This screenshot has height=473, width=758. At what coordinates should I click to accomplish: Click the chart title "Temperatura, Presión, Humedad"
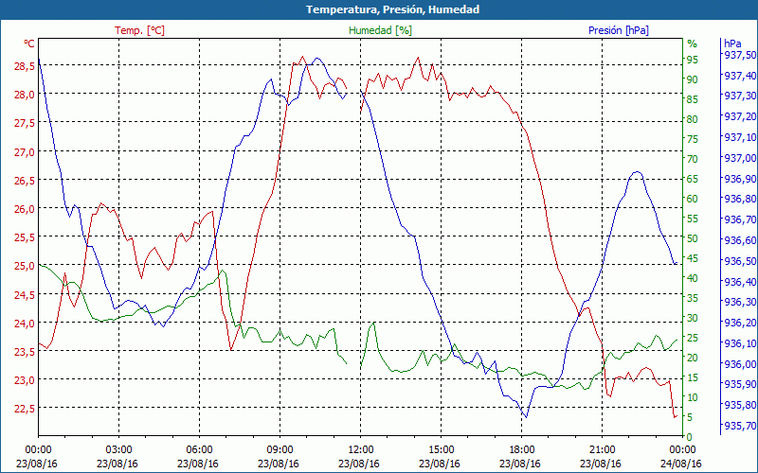[x=392, y=9]
